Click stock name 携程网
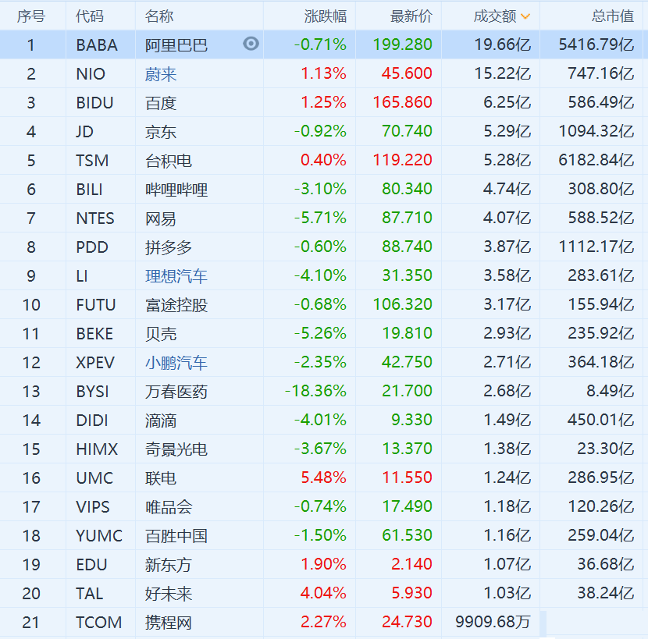The image size is (648, 639). (169, 622)
